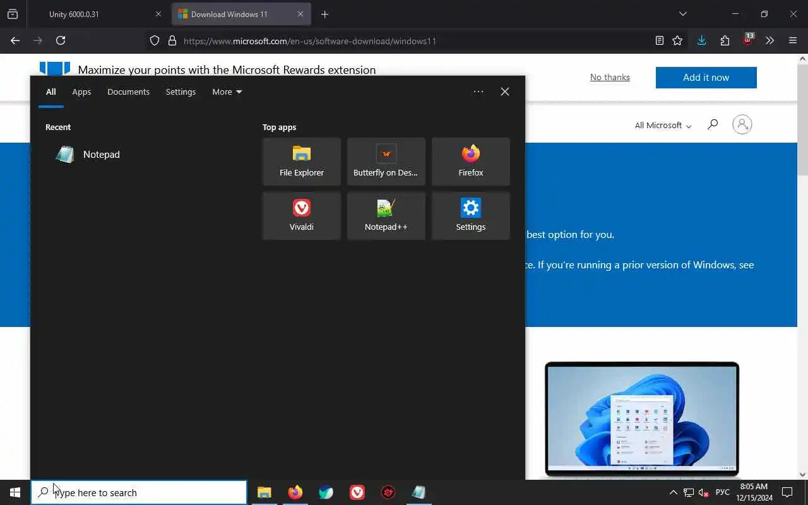Click the No thanks link
The width and height of the screenshot is (808, 505).
click(610, 77)
